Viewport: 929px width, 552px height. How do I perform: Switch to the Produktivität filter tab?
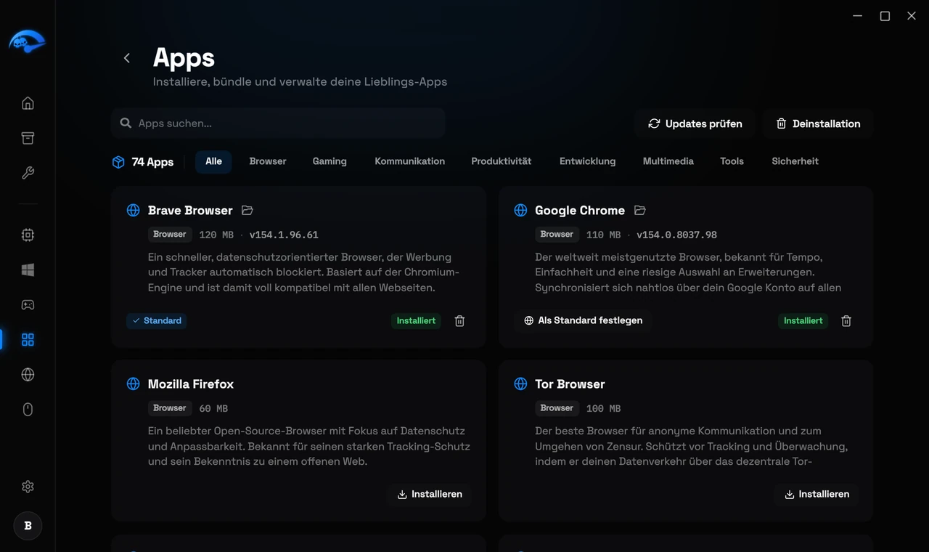pyautogui.click(x=502, y=161)
